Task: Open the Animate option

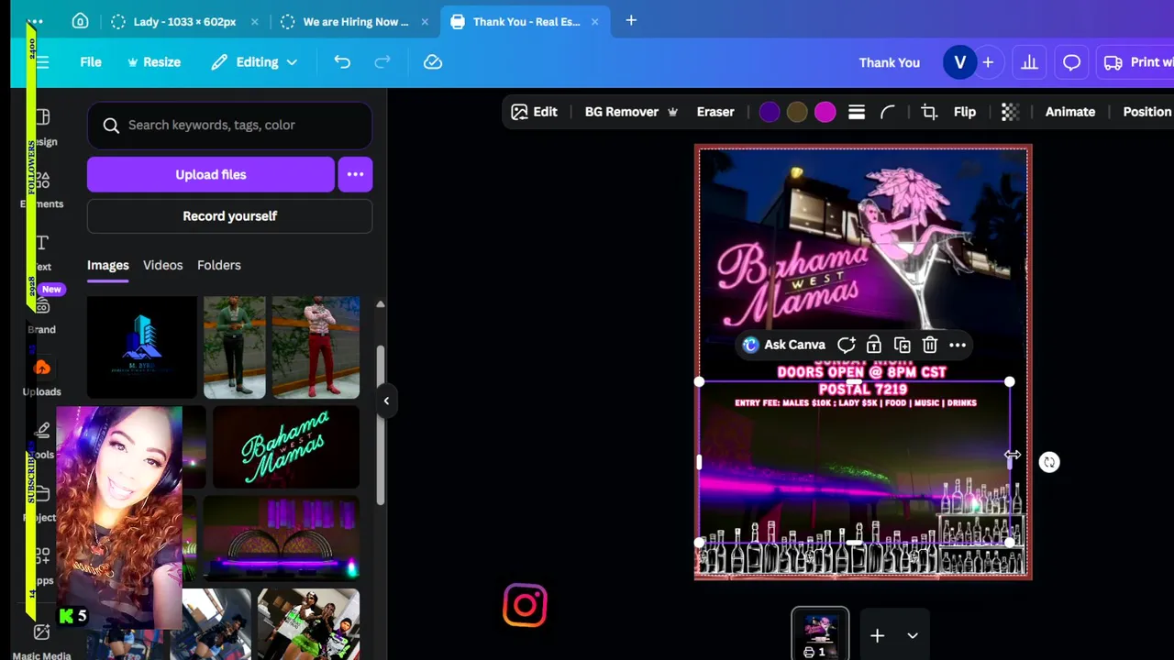Action: click(1070, 112)
